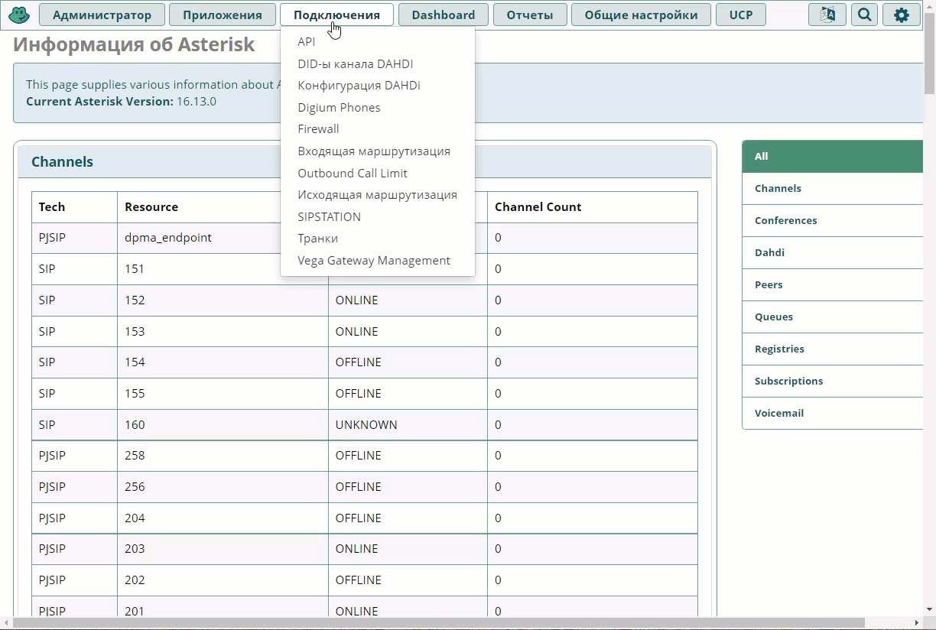Open the language selector icon
Screen dimensions: 936x630
coord(827,15)
